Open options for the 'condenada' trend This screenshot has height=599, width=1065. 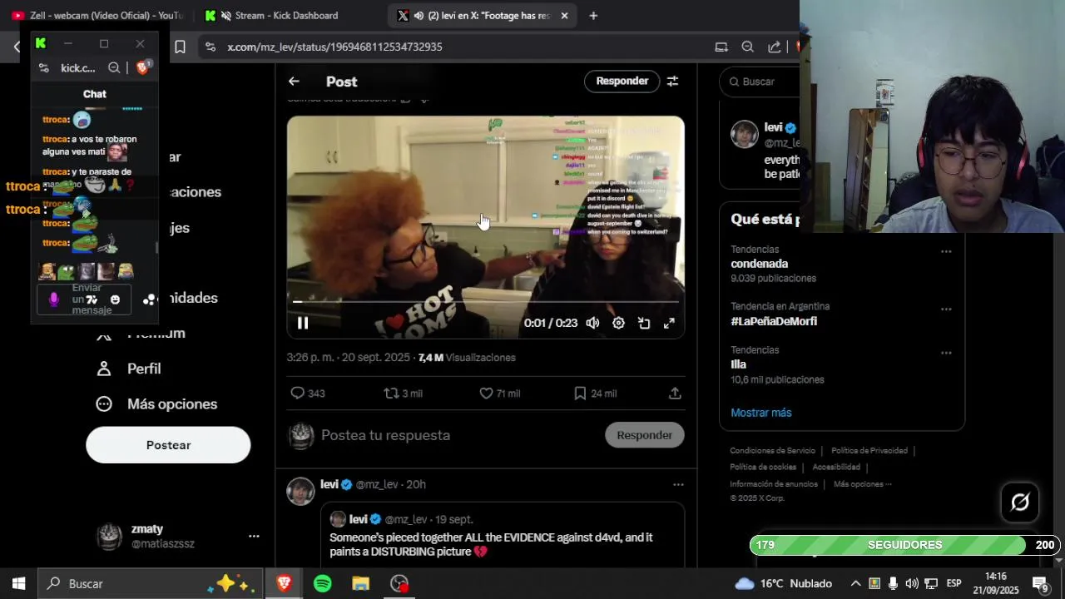(946, 251)
